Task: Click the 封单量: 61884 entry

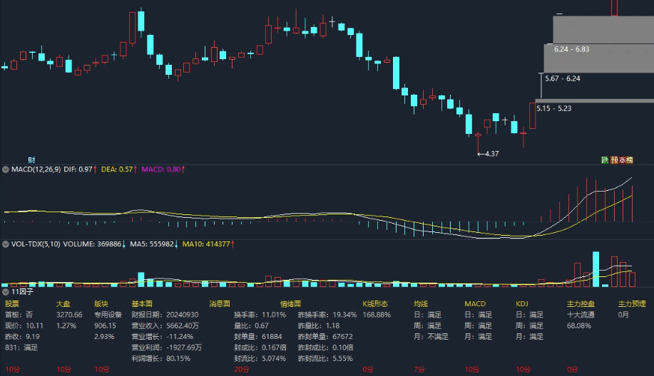Action: point(258,336)
